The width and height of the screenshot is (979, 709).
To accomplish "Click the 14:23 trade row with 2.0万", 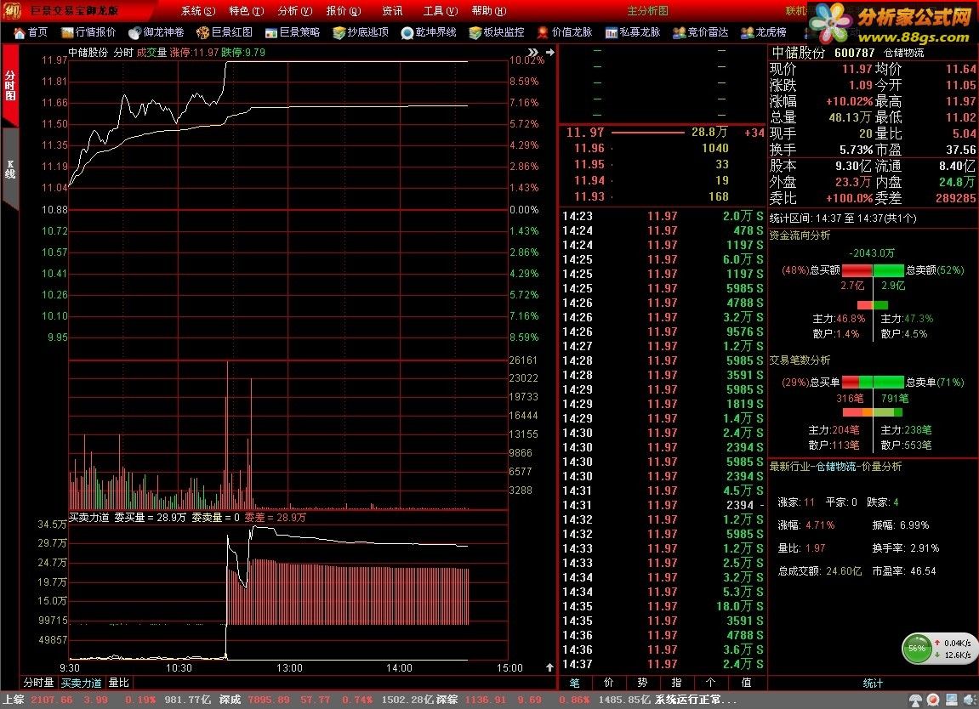I will [x=663, y=216].
